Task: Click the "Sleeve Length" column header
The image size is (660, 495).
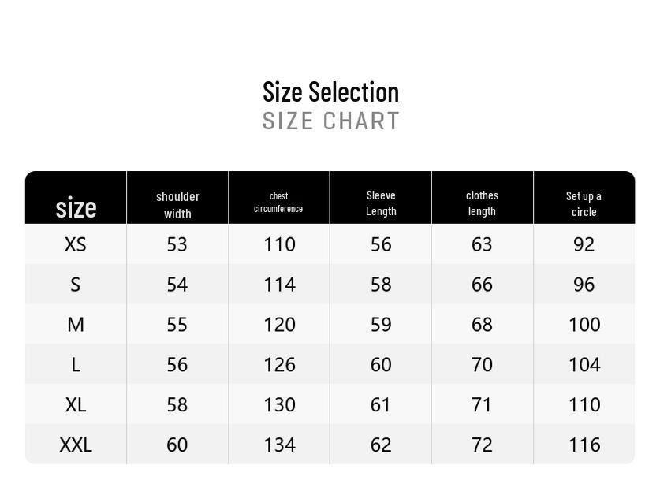Action: [381, 203]
